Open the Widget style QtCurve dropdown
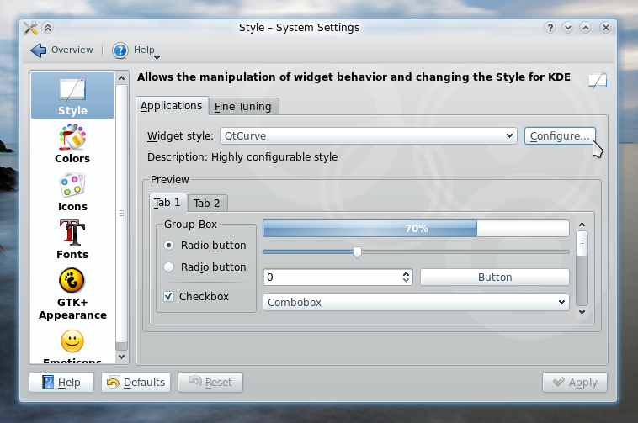The width and height of the screenshot is (638, 423). (368, 135)
